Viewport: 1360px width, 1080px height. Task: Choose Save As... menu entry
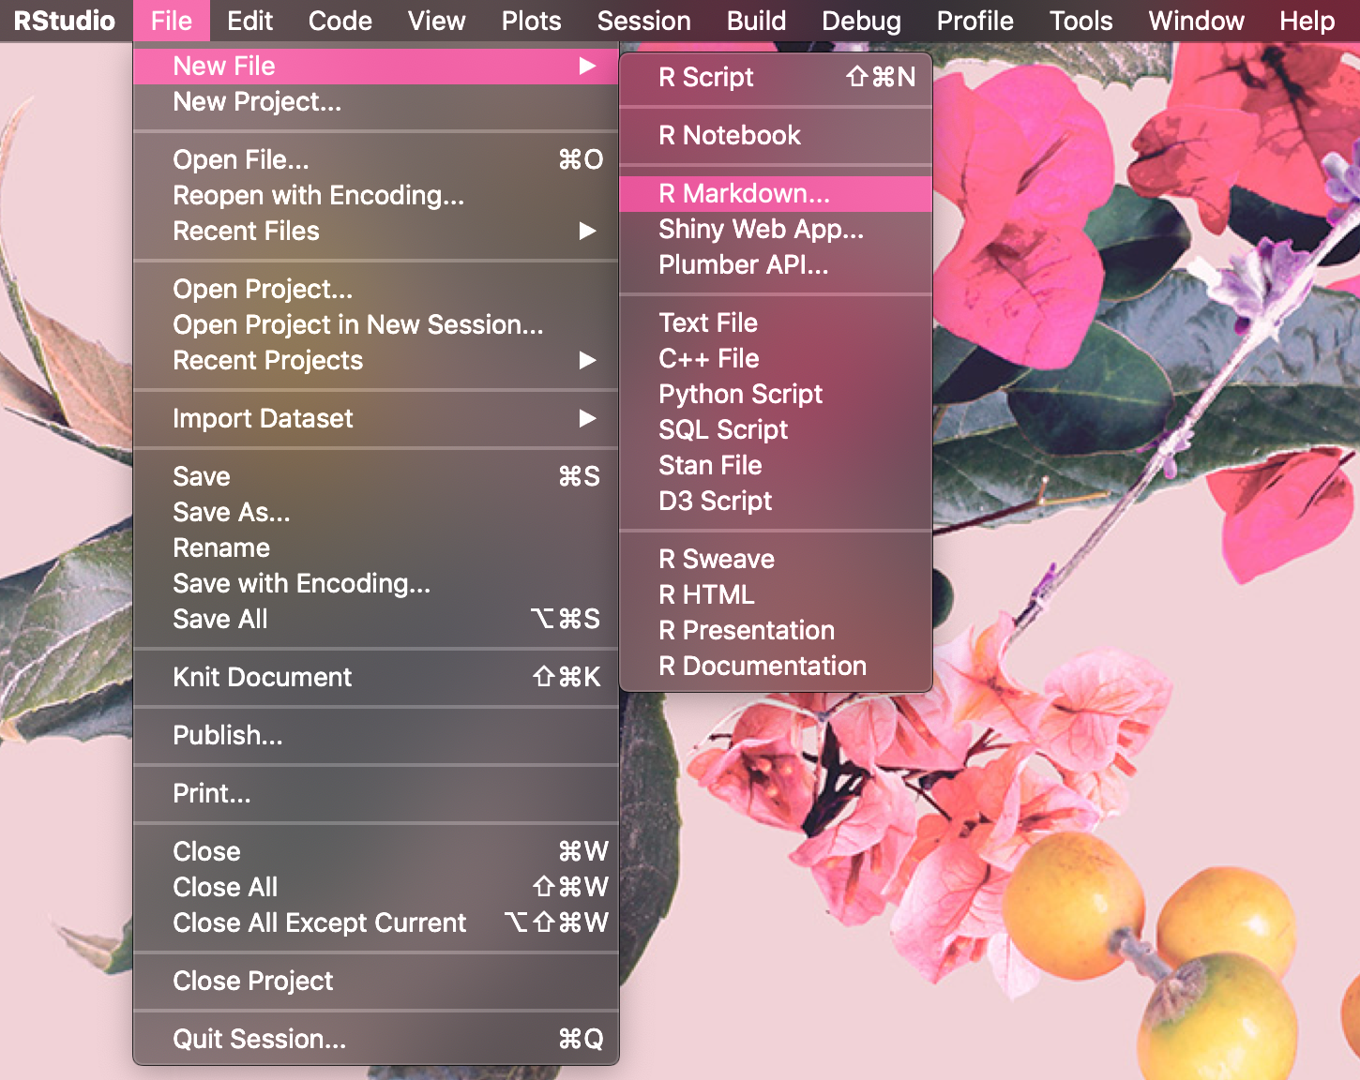tap(376, 512)
